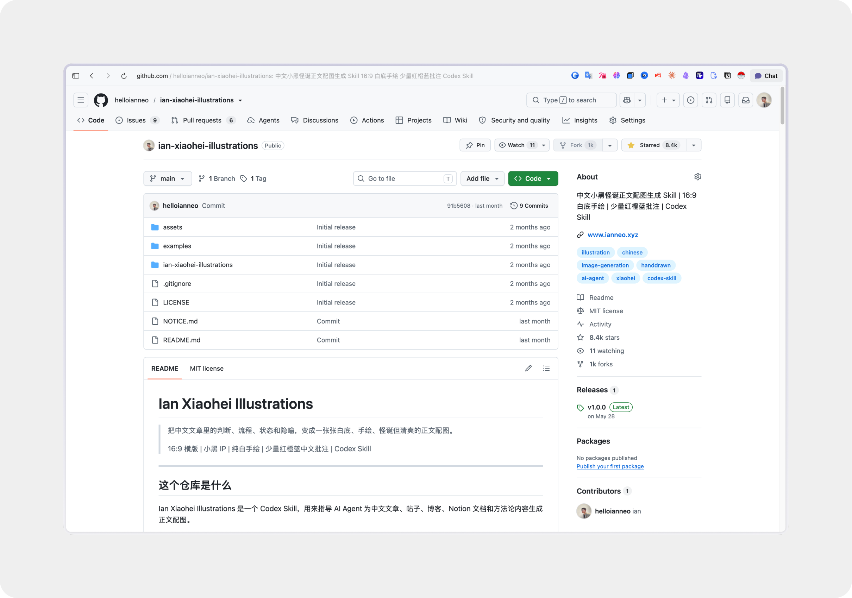Click the Chat button in browser toolbar
The height and width of the screenshot is (598, 852).
pyautogui.click(x=766, y=76)
